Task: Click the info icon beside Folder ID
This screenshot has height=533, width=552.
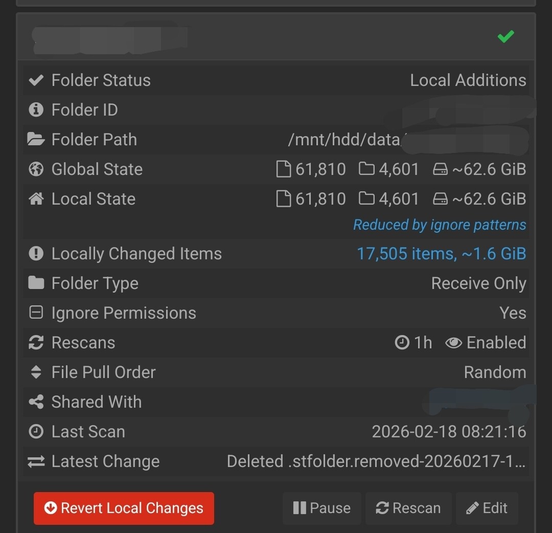Action: point(36,109)
